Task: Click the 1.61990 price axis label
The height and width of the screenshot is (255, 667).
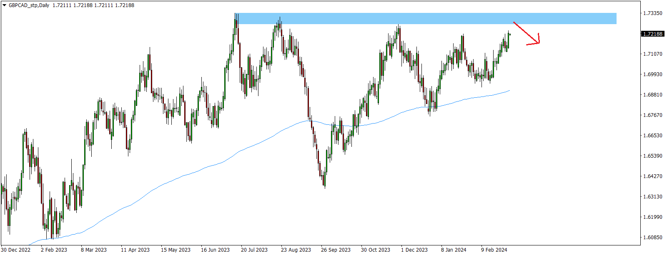Action: (652, 217)
